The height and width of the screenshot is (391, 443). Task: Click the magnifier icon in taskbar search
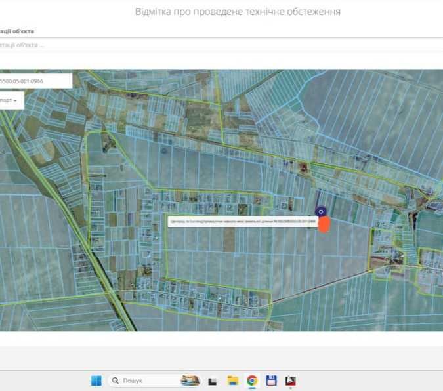[116, 381]
